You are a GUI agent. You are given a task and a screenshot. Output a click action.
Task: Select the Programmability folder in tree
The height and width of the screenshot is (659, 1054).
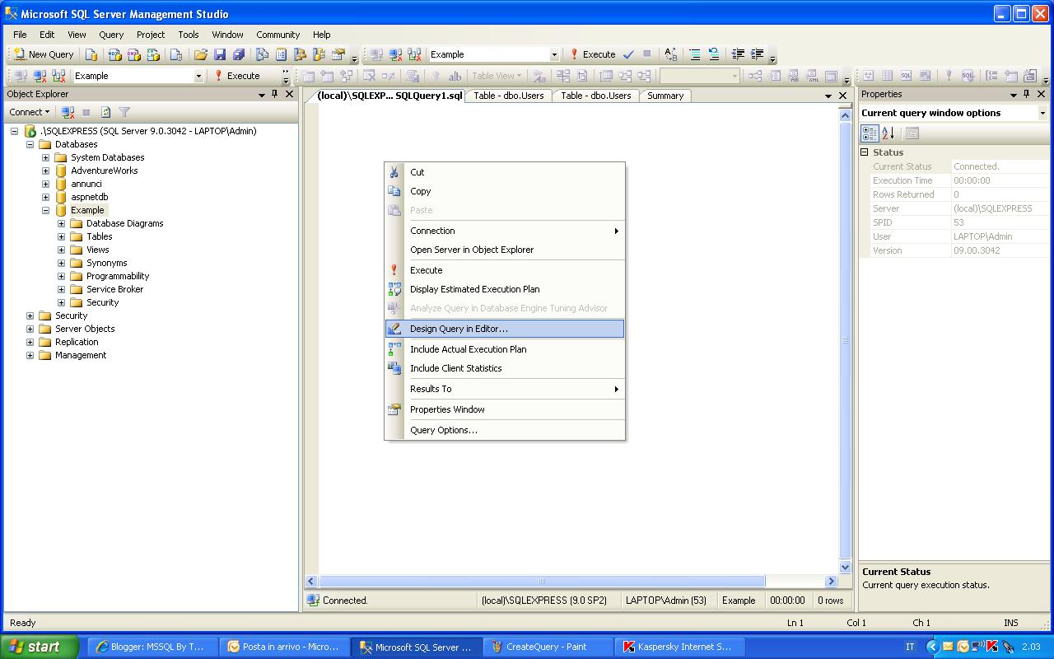(x=118, y=276)
